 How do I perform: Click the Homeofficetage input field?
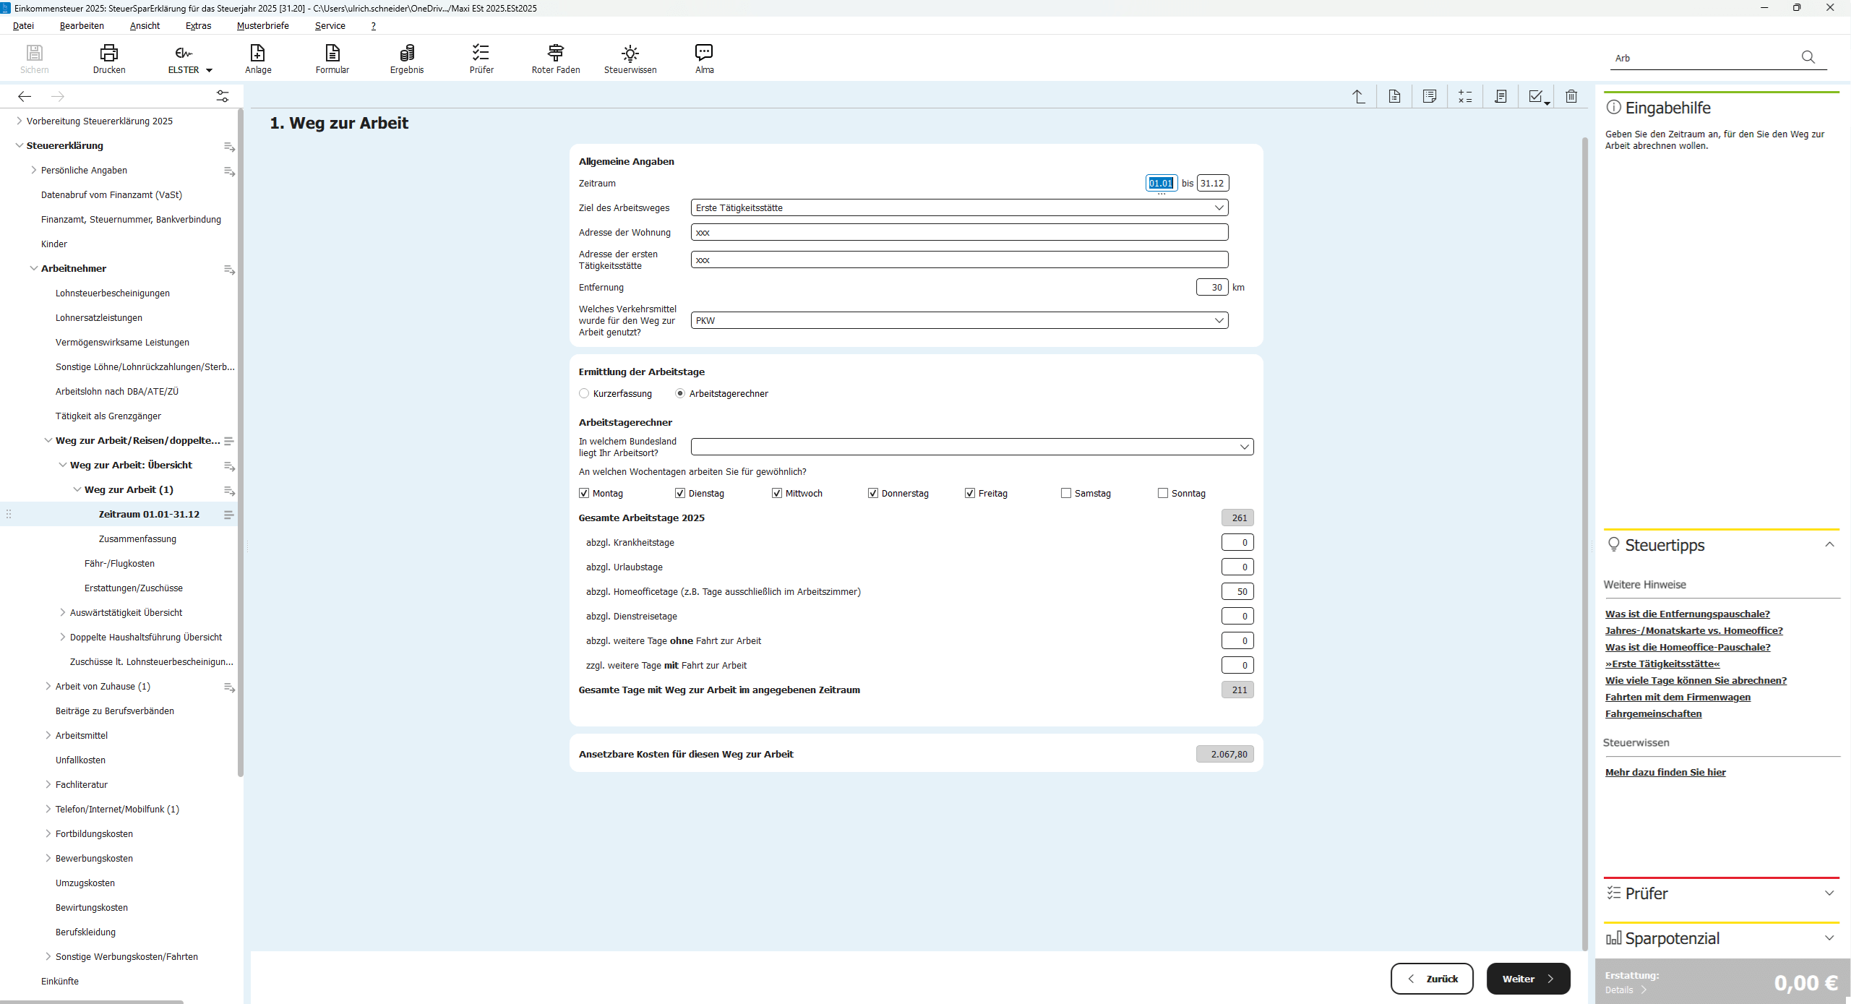coord(1237,591)
